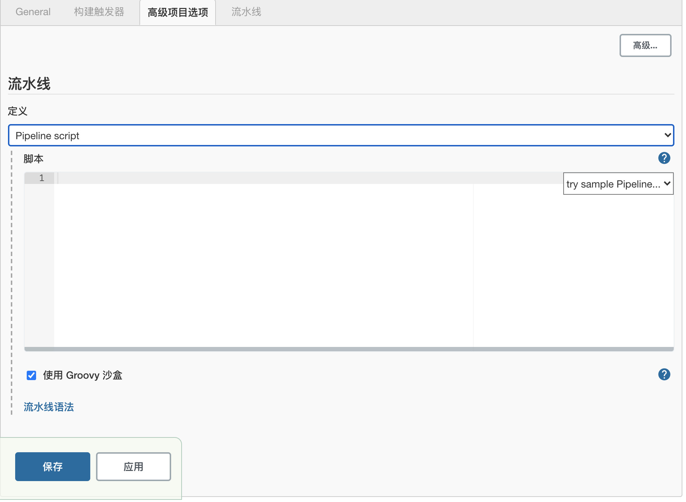Click the 应用 apply button
686x502 pixels.
pyautogui.click(x=134, y=467)
